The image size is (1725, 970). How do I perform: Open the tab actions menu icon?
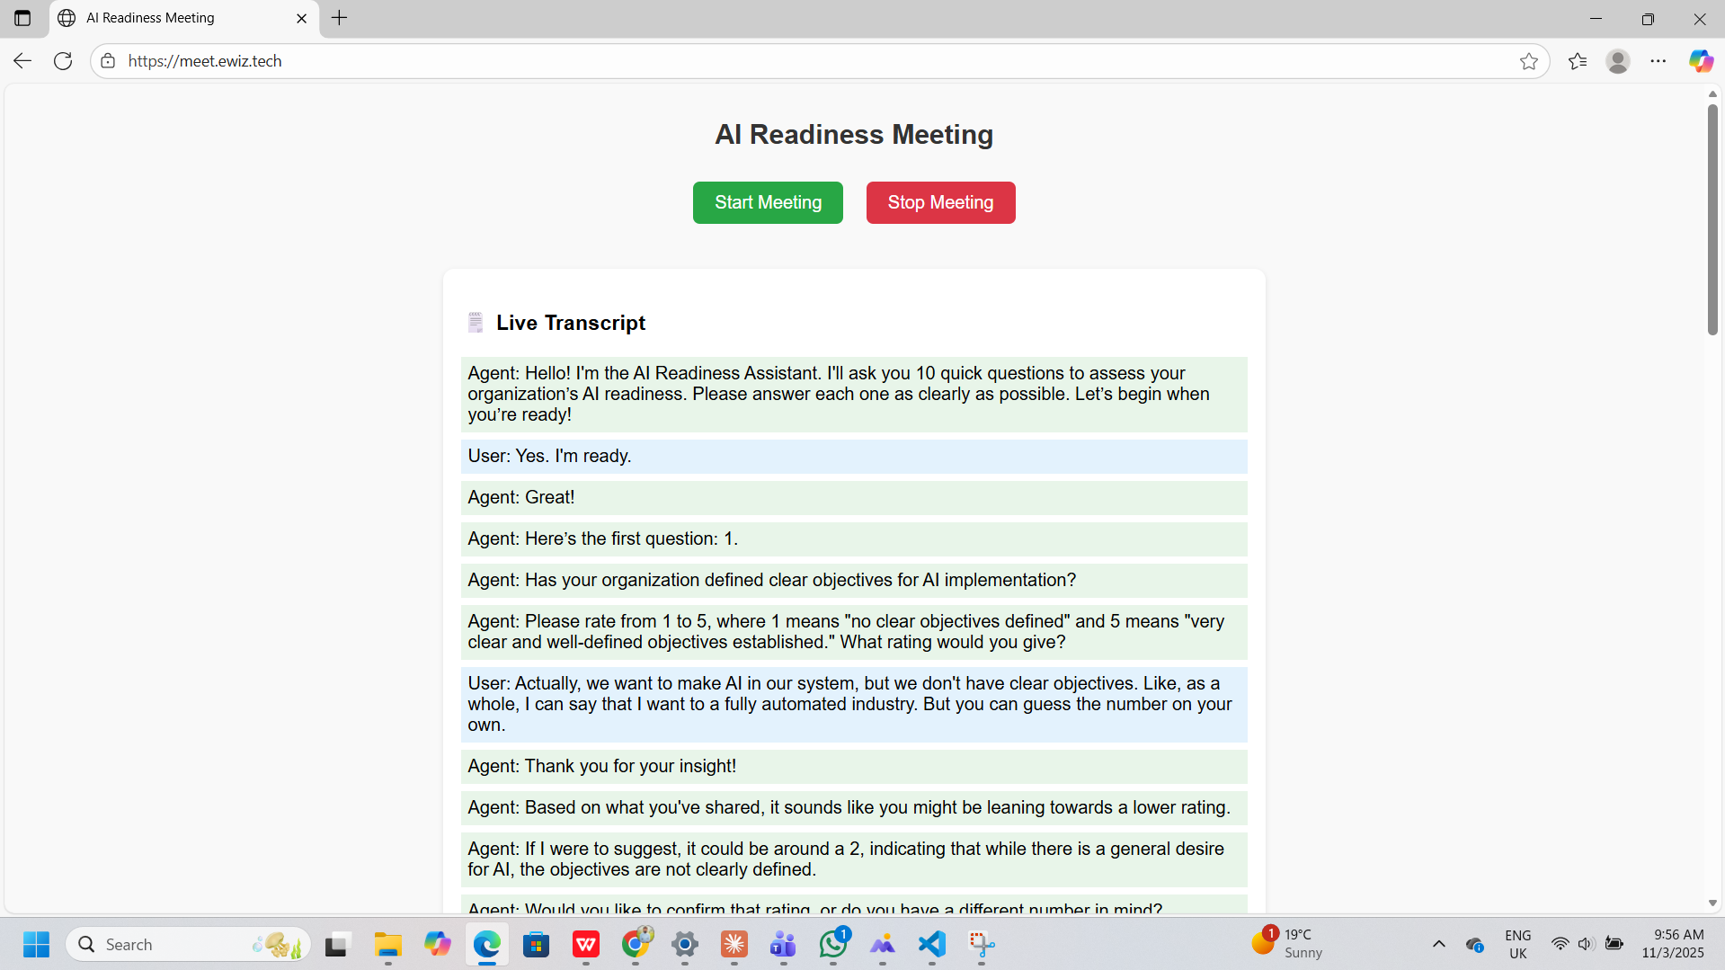point(22,18)
